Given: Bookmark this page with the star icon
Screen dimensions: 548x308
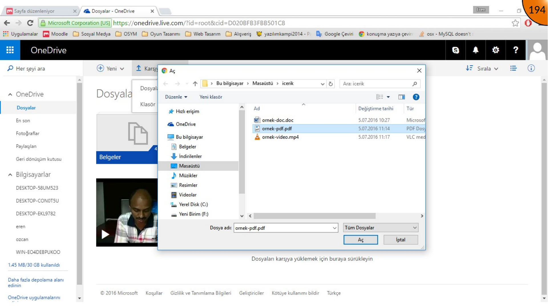Looking at the screenshot, I should pyautogui.click(x=515, y=23).
